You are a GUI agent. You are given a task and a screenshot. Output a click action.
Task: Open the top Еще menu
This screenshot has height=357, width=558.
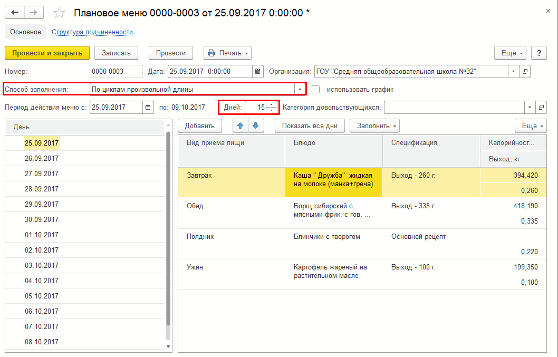[x=510, y=53]
